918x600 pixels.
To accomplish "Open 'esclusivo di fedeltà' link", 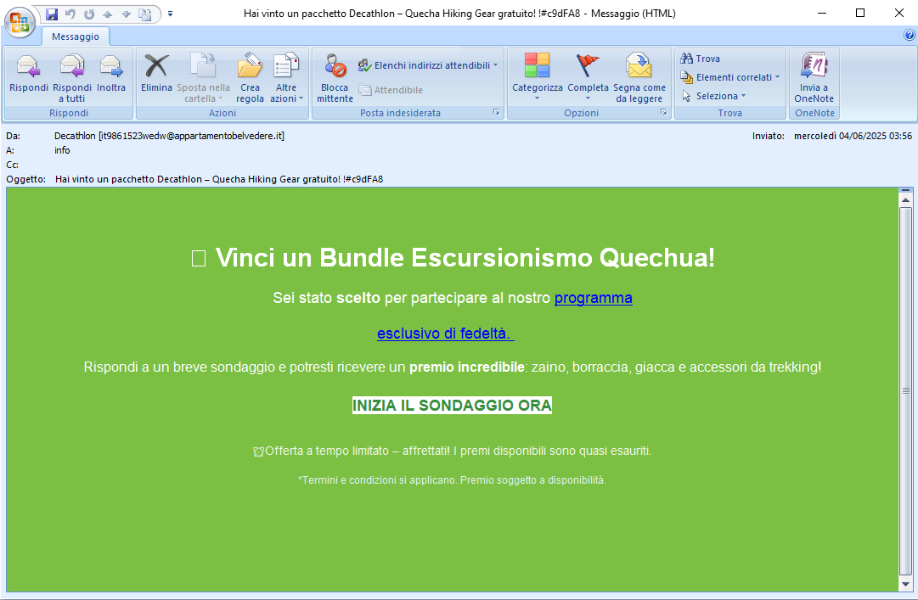I will tap(446, 334).
